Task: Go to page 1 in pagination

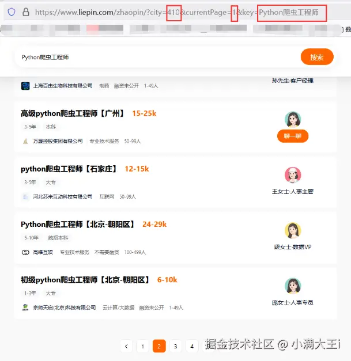Action: tap(143, 346)
